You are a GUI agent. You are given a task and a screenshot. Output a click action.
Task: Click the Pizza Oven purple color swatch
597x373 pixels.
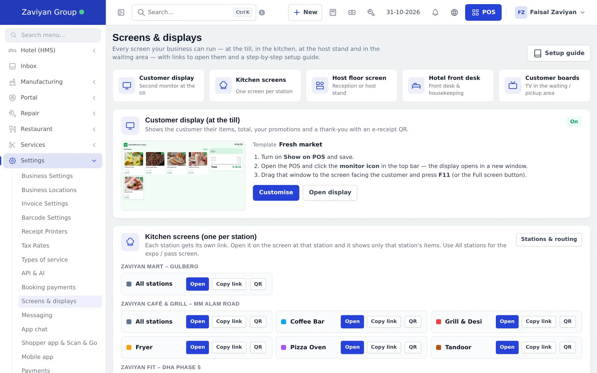tap(284, 347)
